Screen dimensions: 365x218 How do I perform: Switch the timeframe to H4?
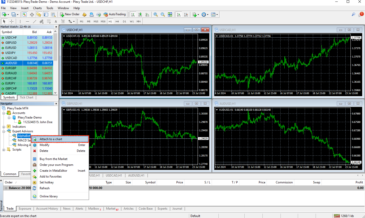pyautogui.click(x=117, y=21)
